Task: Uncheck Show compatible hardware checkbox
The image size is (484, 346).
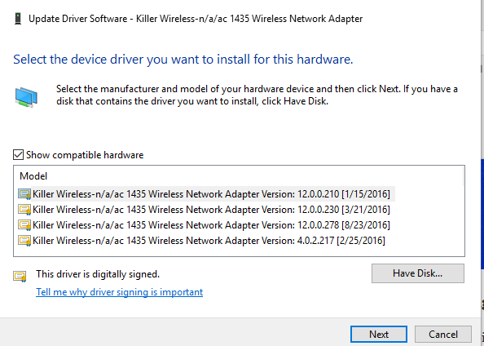Action: pyautogui.click(x=18, y=154)
